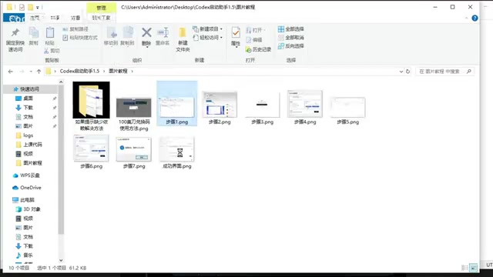Click the forward navigation arrow
Screen dimensions: 493x277
click(x=22, y=72)
